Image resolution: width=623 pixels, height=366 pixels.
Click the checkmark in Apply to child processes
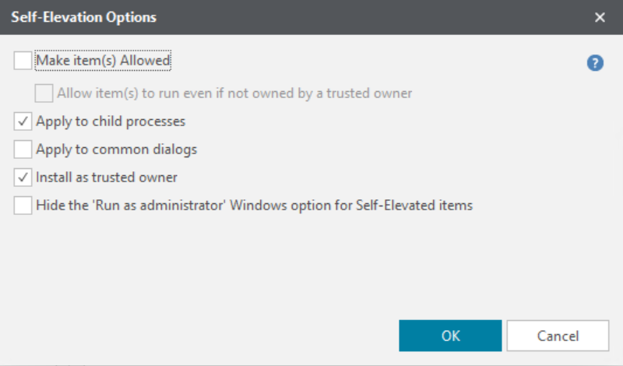(23, 121)
